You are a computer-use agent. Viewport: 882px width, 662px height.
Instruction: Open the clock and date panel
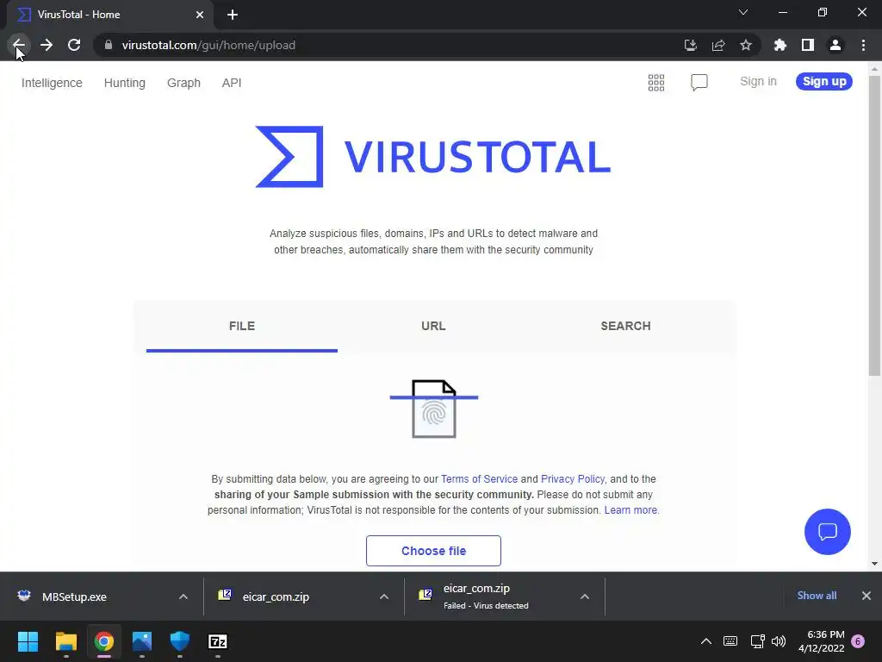821,641
